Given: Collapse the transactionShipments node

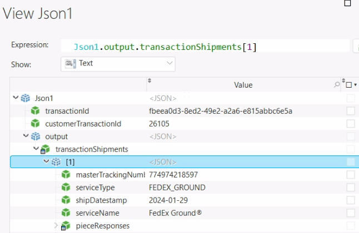Looking at the screenshot, I should (x=35, y=149).
